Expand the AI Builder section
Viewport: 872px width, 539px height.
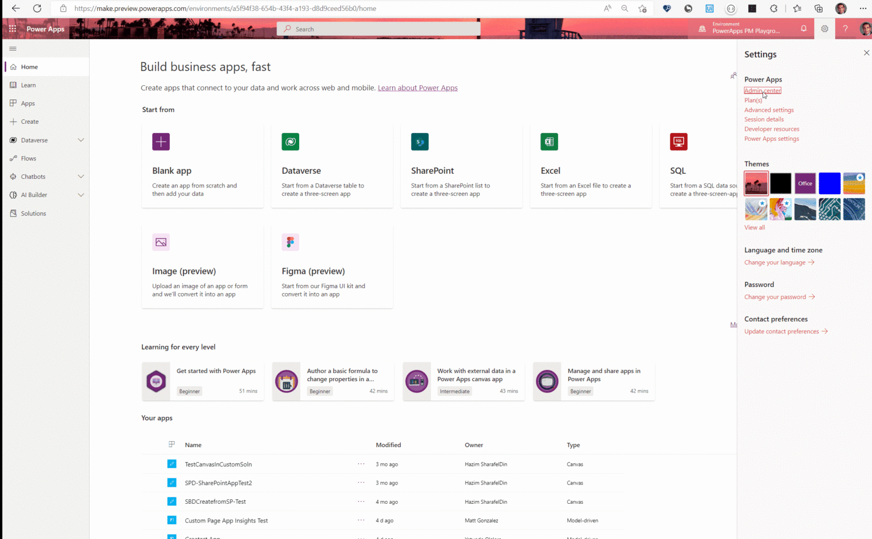[x=81, y=194]
